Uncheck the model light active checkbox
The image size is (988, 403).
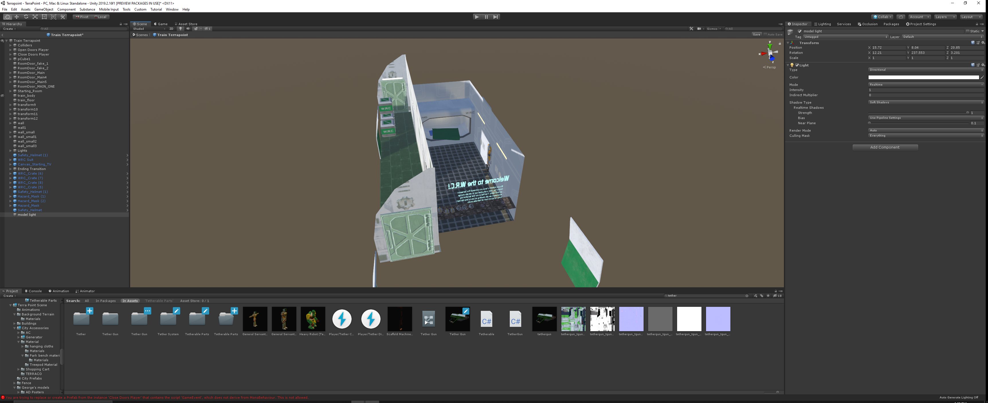(x=800, y=31)
